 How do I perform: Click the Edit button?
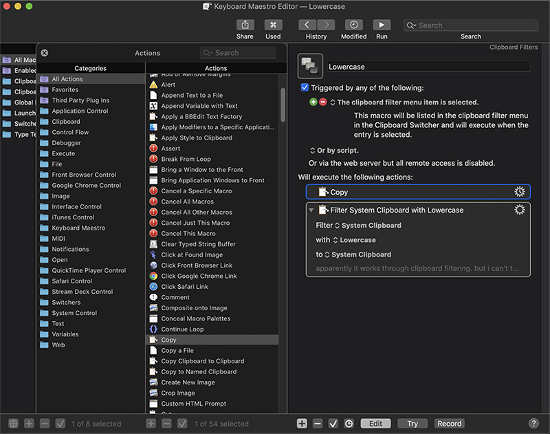[375, 424]
